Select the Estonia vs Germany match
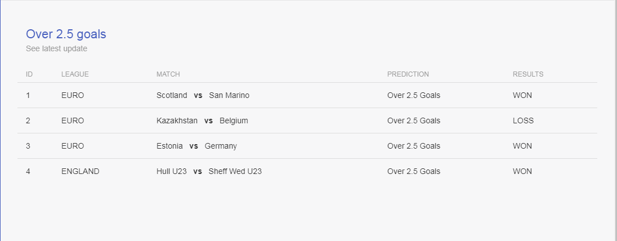Image resolution: width=617 pixels, height=241 pixels. pos(196,146)
